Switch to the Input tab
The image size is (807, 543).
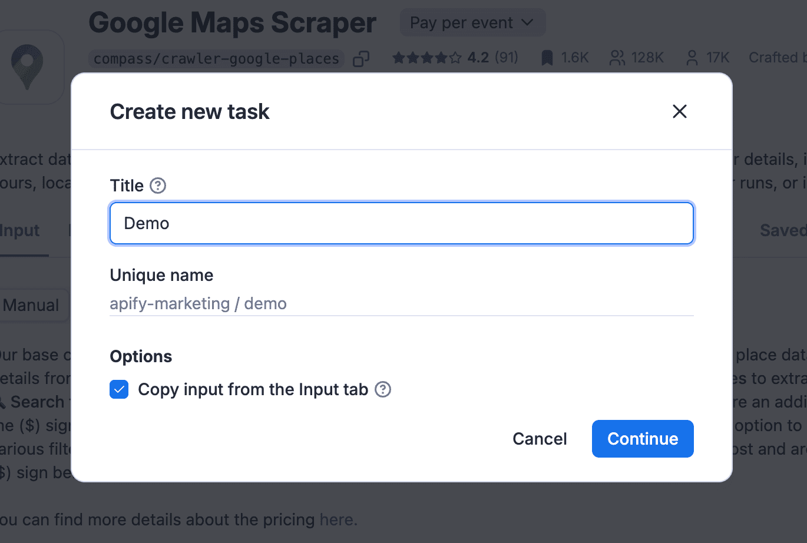tap(19, 230)
